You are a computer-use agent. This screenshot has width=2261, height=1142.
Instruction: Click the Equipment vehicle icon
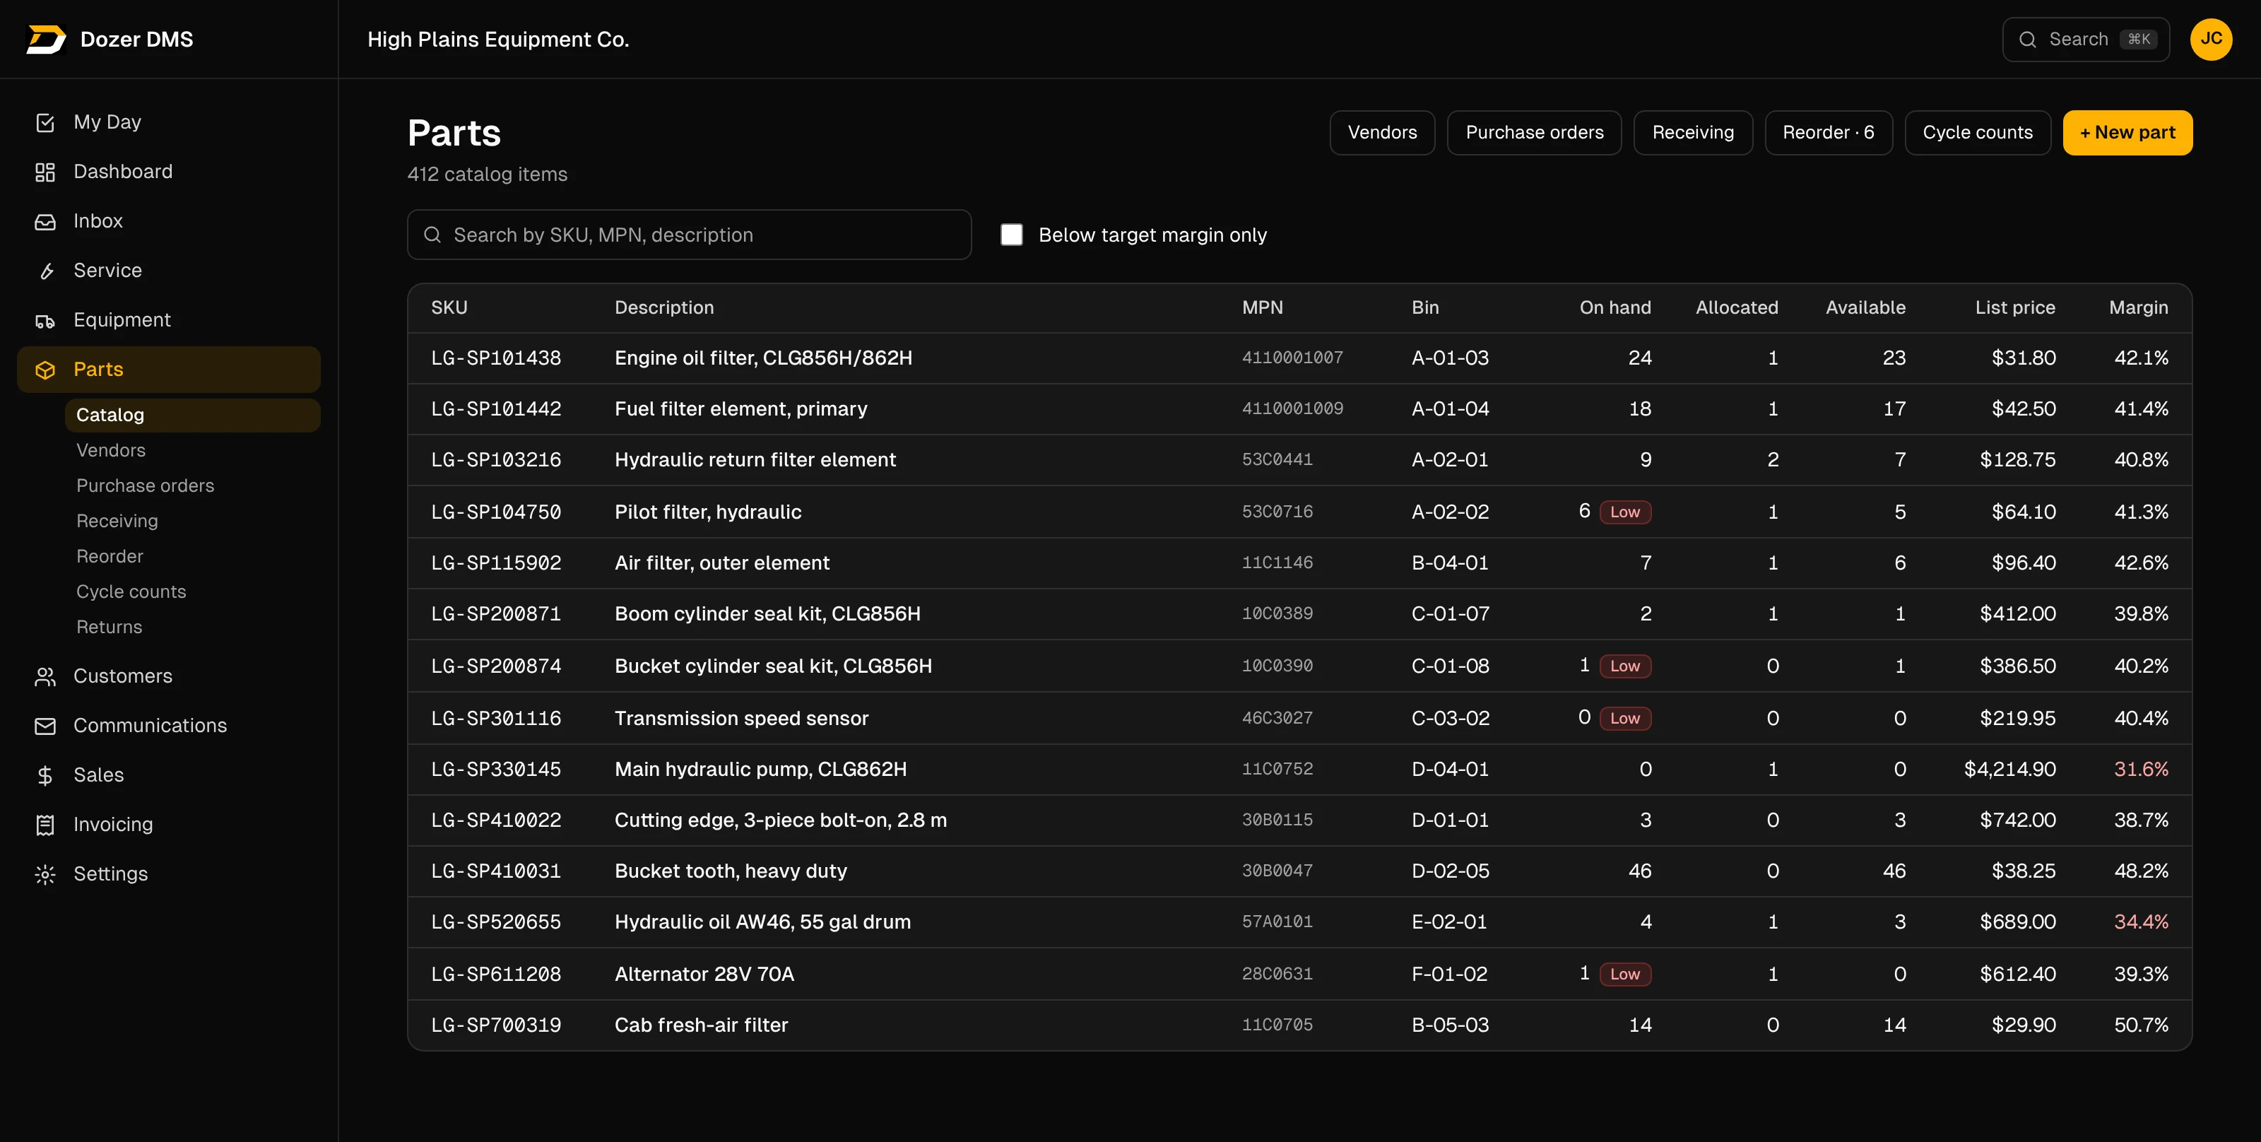point(45,320)
